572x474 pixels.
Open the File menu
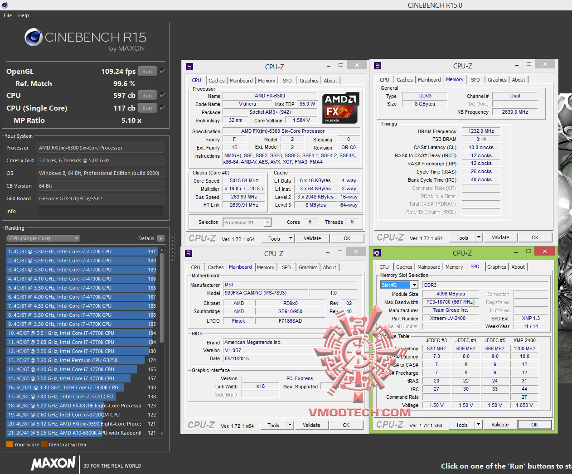(8, 15)
